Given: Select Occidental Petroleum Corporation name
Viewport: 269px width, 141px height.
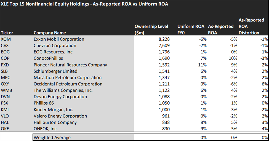Looking at the screenshot, I should (68, 84).
